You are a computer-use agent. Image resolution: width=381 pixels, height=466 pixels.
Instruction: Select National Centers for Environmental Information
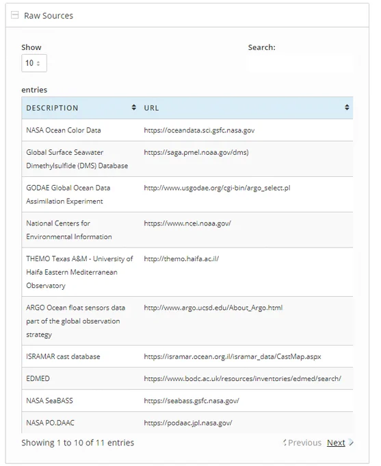coord(69,230)
